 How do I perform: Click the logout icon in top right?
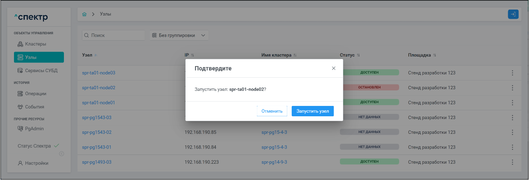click(x=513, y=14)
